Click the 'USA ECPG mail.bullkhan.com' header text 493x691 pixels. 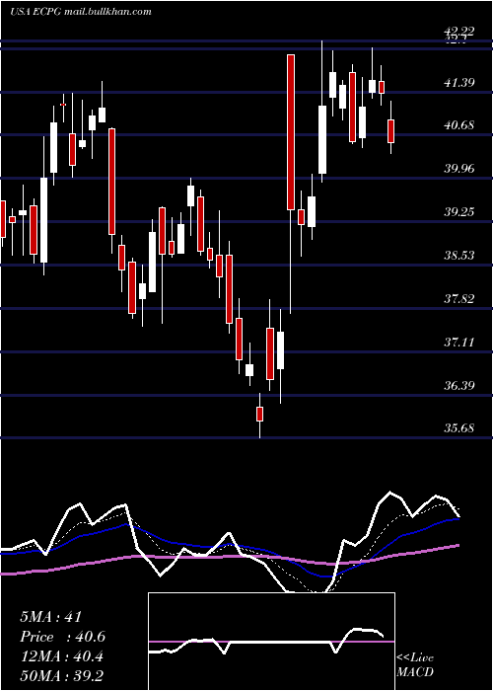81,12
